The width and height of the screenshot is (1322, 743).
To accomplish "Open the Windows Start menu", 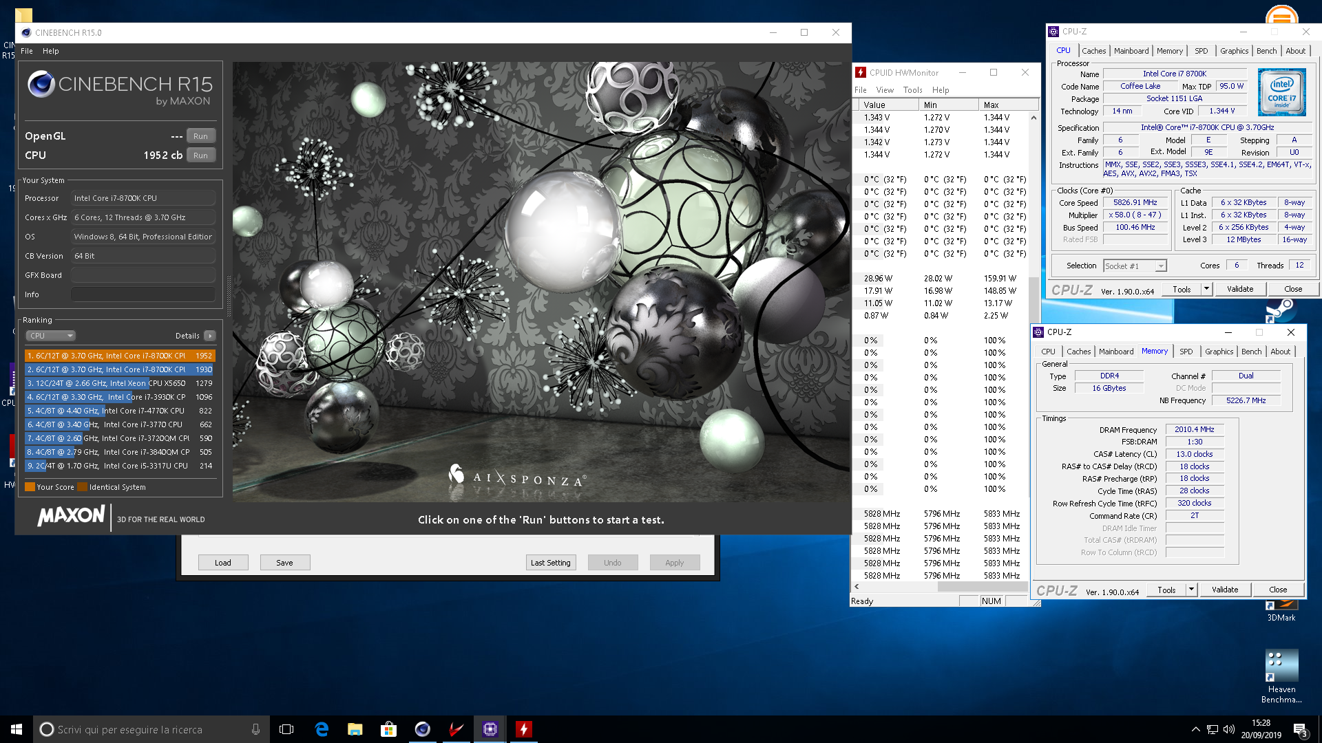I will tap(17, 729).
